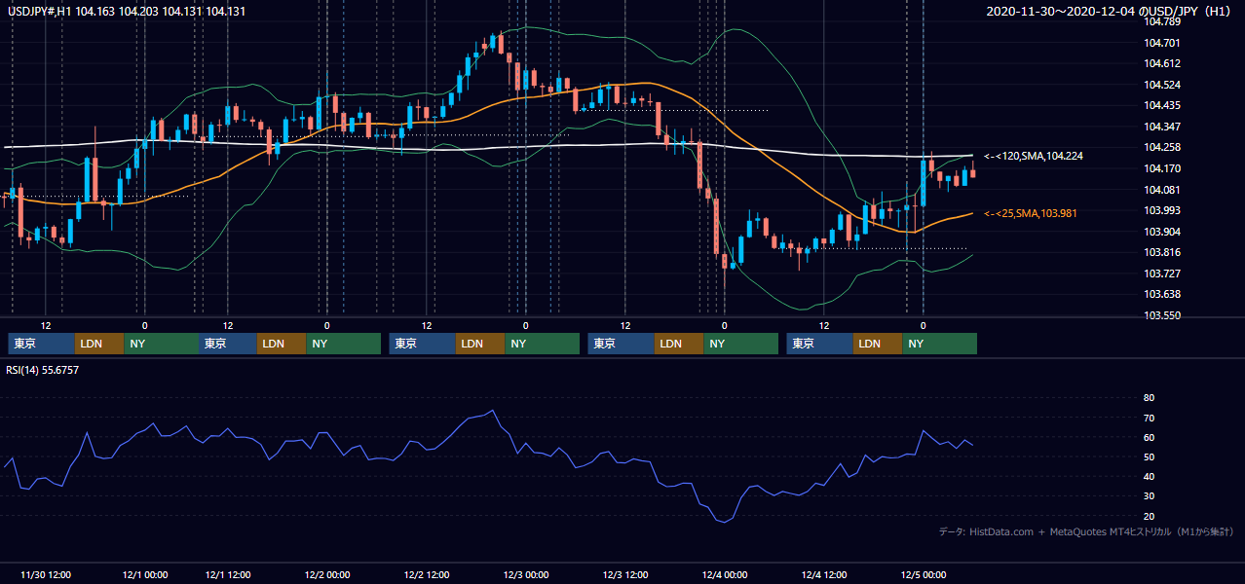Select the 東京 session block for 12/1

pos(228,344)
